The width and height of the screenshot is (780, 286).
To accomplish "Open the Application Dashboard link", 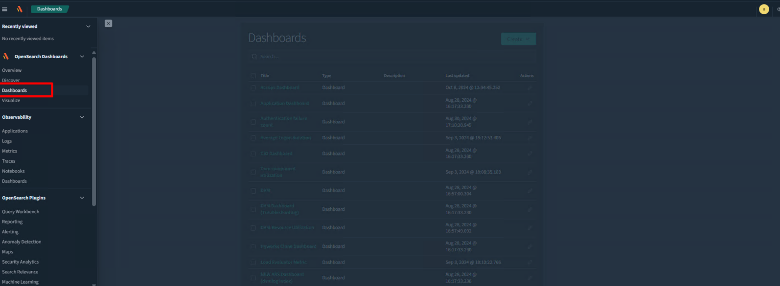I will click(284, 104).
